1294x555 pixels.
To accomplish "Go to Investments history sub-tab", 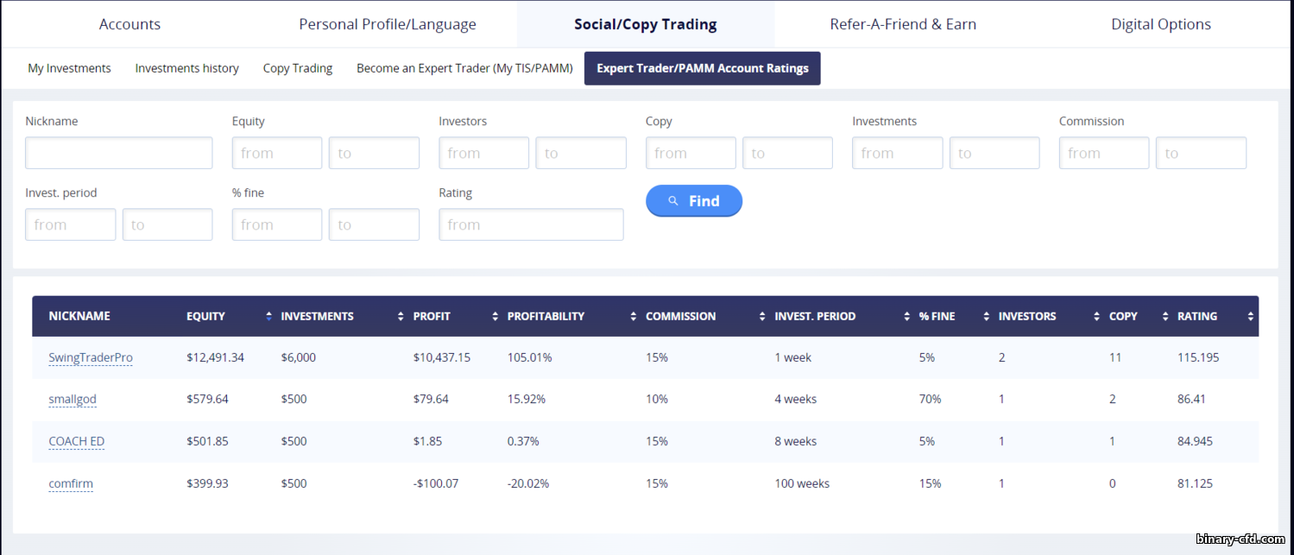I will [186, 68].
